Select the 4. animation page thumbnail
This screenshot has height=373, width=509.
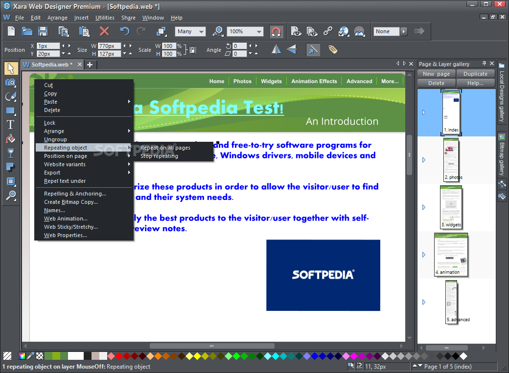pos(451,255)
